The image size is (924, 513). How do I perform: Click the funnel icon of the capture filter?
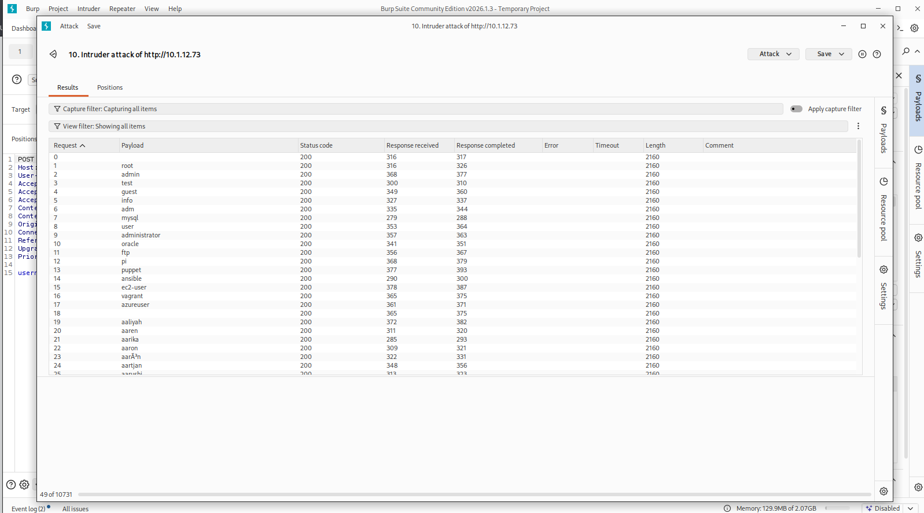(57, 109)
